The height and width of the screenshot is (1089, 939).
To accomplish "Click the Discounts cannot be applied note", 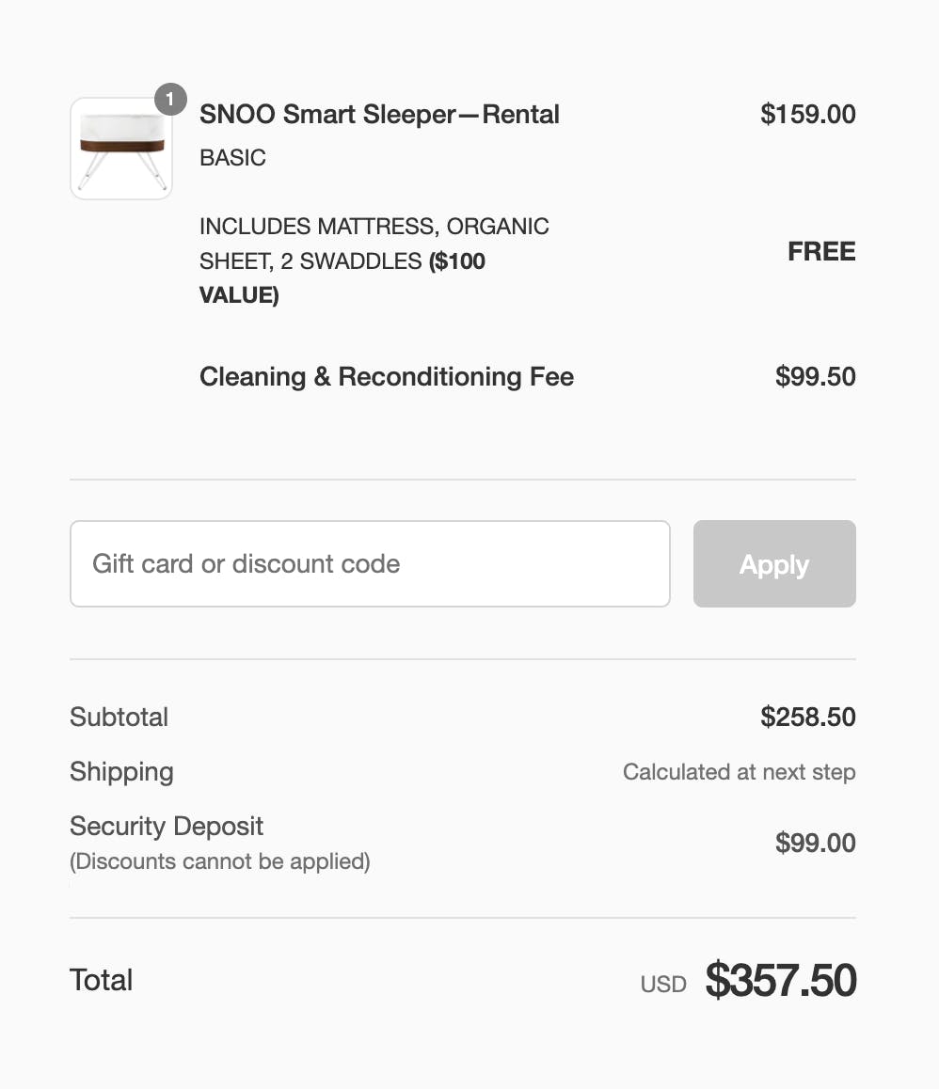I will tap(219, 861).
